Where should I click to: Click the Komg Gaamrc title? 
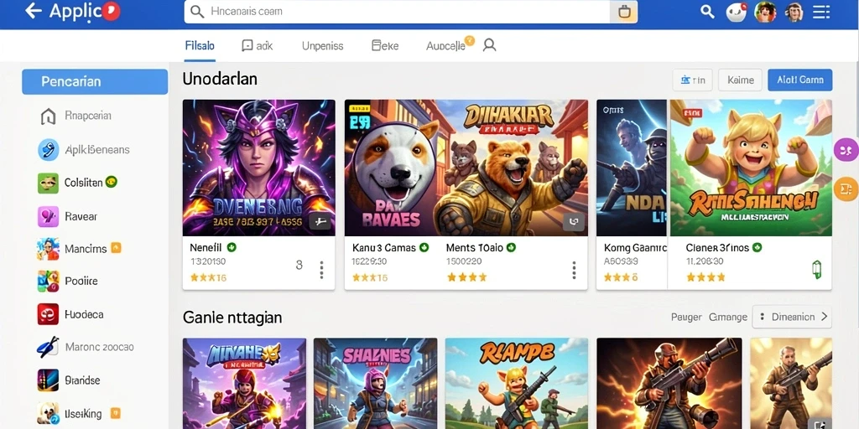pyautogui.click(x=635, y=248)
